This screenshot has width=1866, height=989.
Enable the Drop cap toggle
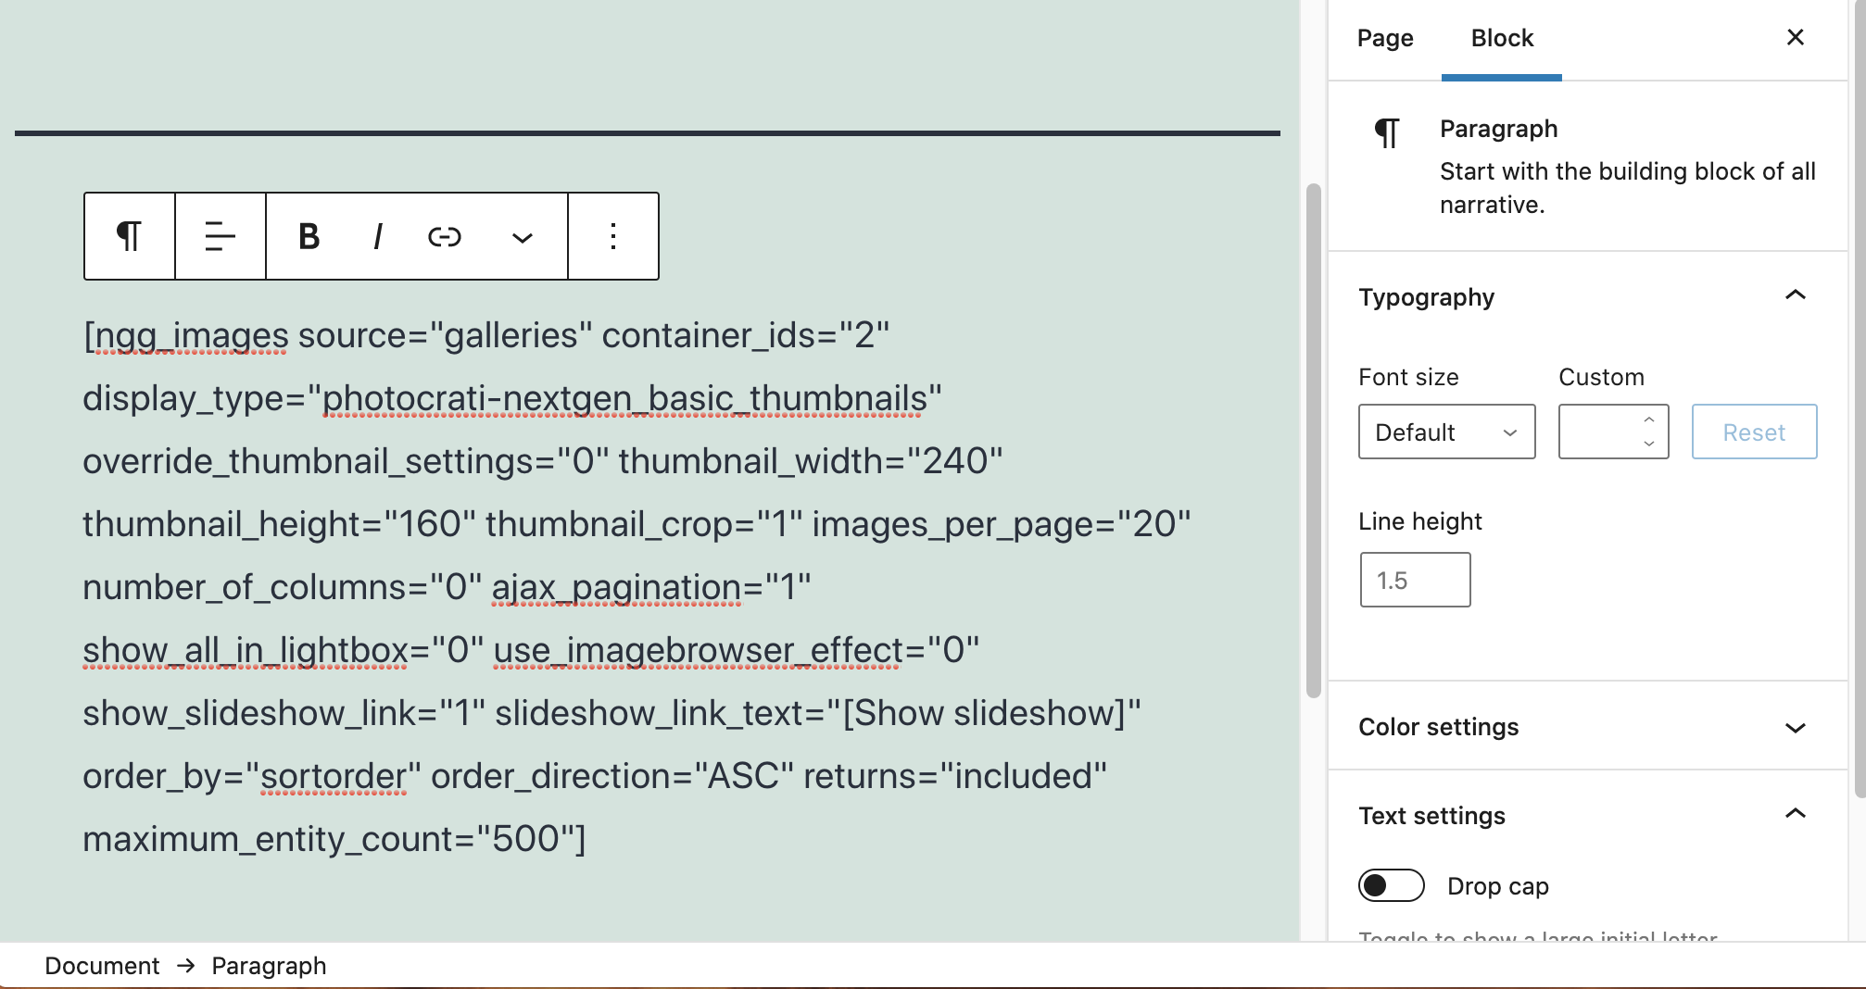(x=1391, y=885)
